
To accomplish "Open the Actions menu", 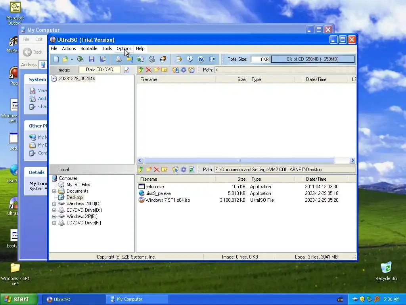I will coord(69,48).
